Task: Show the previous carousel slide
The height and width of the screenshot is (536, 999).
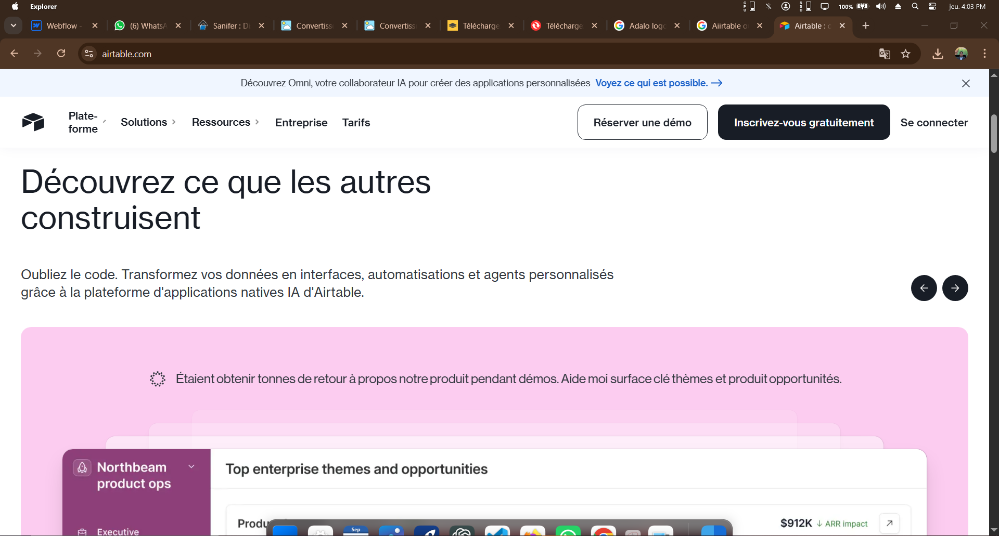Action: coord(924,288)
